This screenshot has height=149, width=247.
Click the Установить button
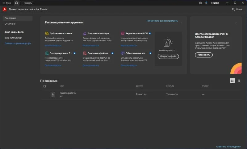[204, 55]
